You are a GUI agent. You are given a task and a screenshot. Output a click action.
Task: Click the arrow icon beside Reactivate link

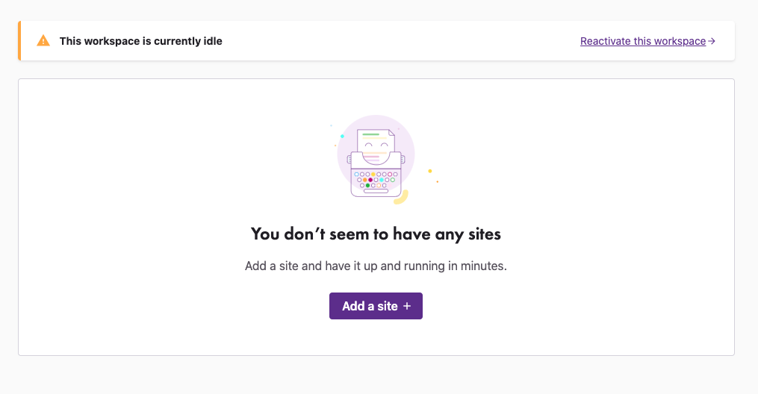(x=712, y=42)
